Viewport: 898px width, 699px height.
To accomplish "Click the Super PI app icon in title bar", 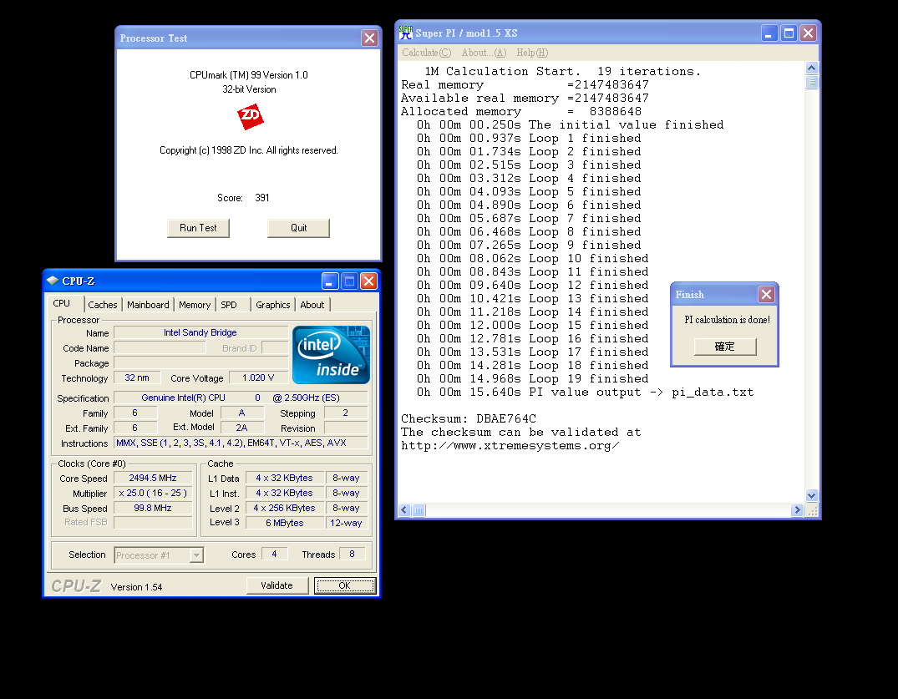I will [x=406, y=33].
